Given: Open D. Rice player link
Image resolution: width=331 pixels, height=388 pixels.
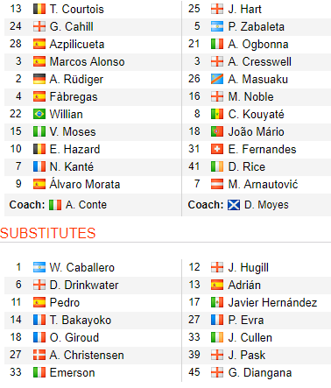Looking at the screenshot, I should coord(247,166).
